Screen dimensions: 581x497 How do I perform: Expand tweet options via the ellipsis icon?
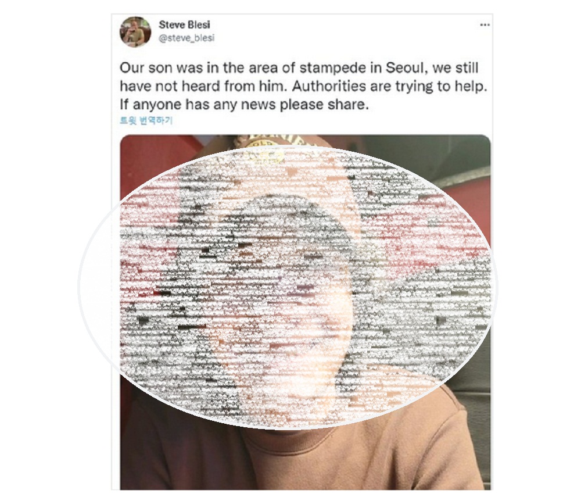pos(485,25)
